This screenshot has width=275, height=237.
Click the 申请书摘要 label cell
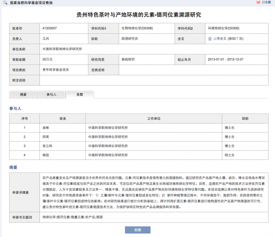coord(24,193)
